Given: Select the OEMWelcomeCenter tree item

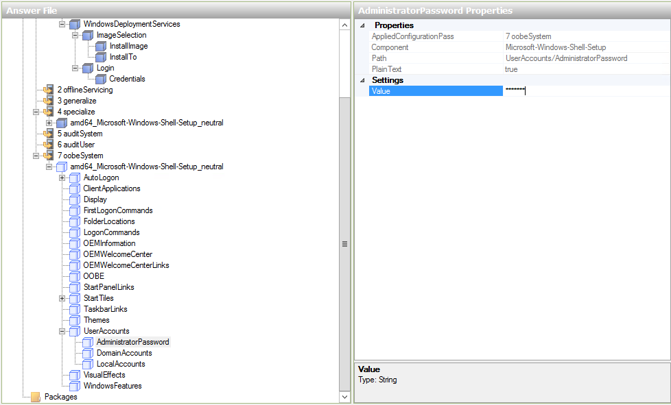Looking at the screenshot, I should click(118, 254).
